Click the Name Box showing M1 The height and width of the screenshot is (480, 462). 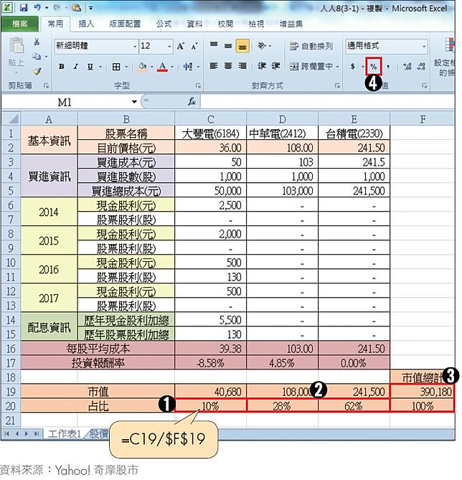pos(65,102)
